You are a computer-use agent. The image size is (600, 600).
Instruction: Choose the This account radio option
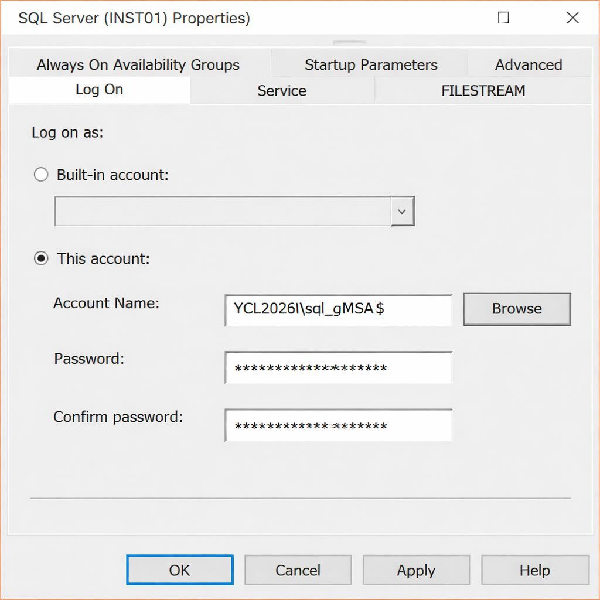(41, 258)
